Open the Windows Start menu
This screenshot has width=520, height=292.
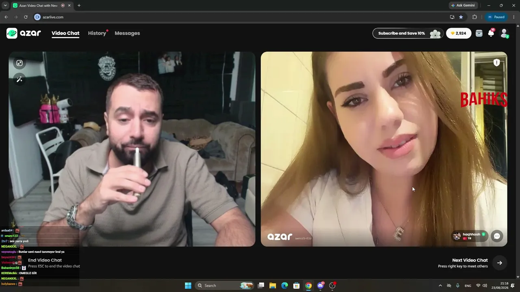188,286
